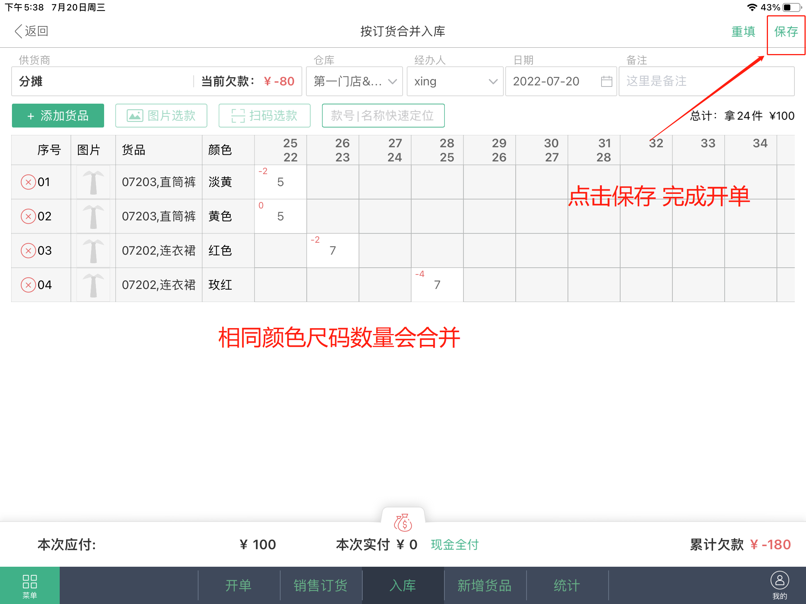Viewport: 806px width, 604px height.
Task: Click the 本次应付 ¥ 100 amount
Action: (258, 545)
